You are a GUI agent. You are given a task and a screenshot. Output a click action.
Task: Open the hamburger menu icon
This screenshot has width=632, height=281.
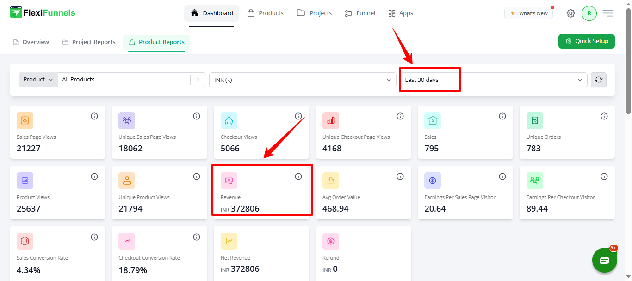click(607, 13)
